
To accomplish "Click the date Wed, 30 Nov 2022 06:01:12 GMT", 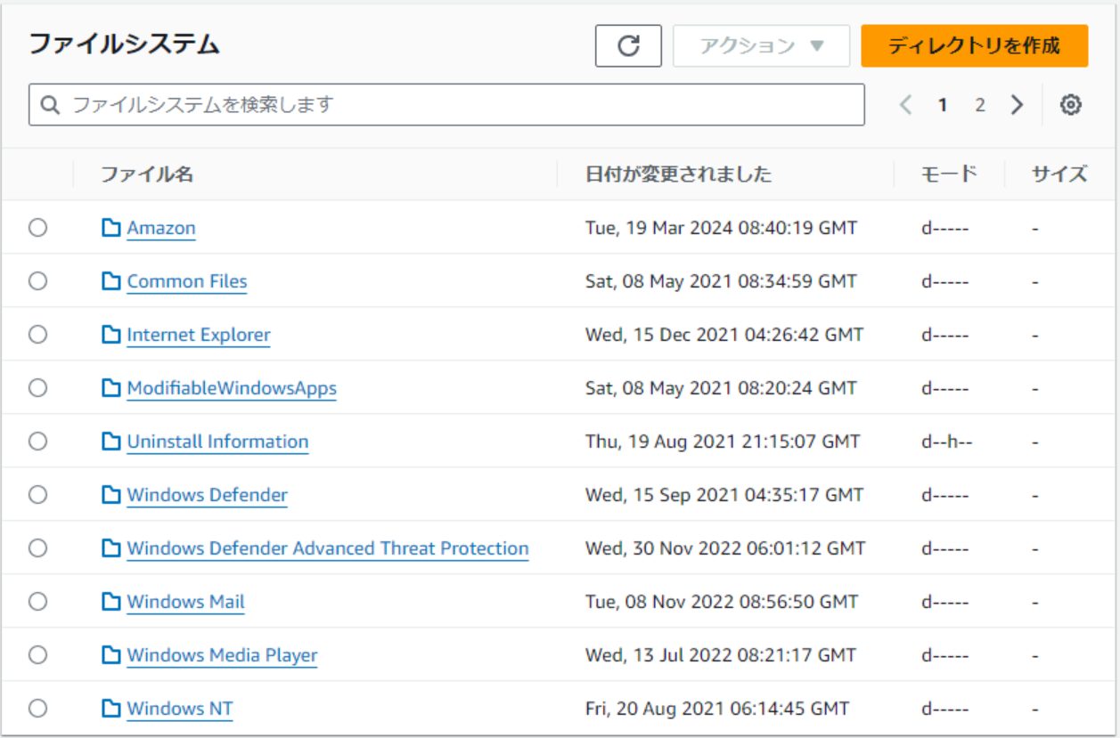I will click(x=725, y=548).
